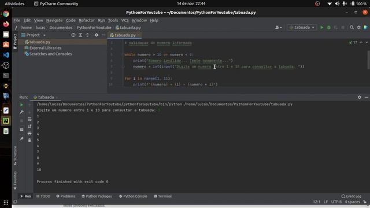Toggle read-only lock icon in status bar

tap(365, 202)
